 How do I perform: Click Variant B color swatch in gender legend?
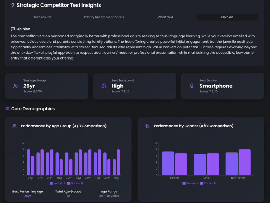[x=202, y=183]
